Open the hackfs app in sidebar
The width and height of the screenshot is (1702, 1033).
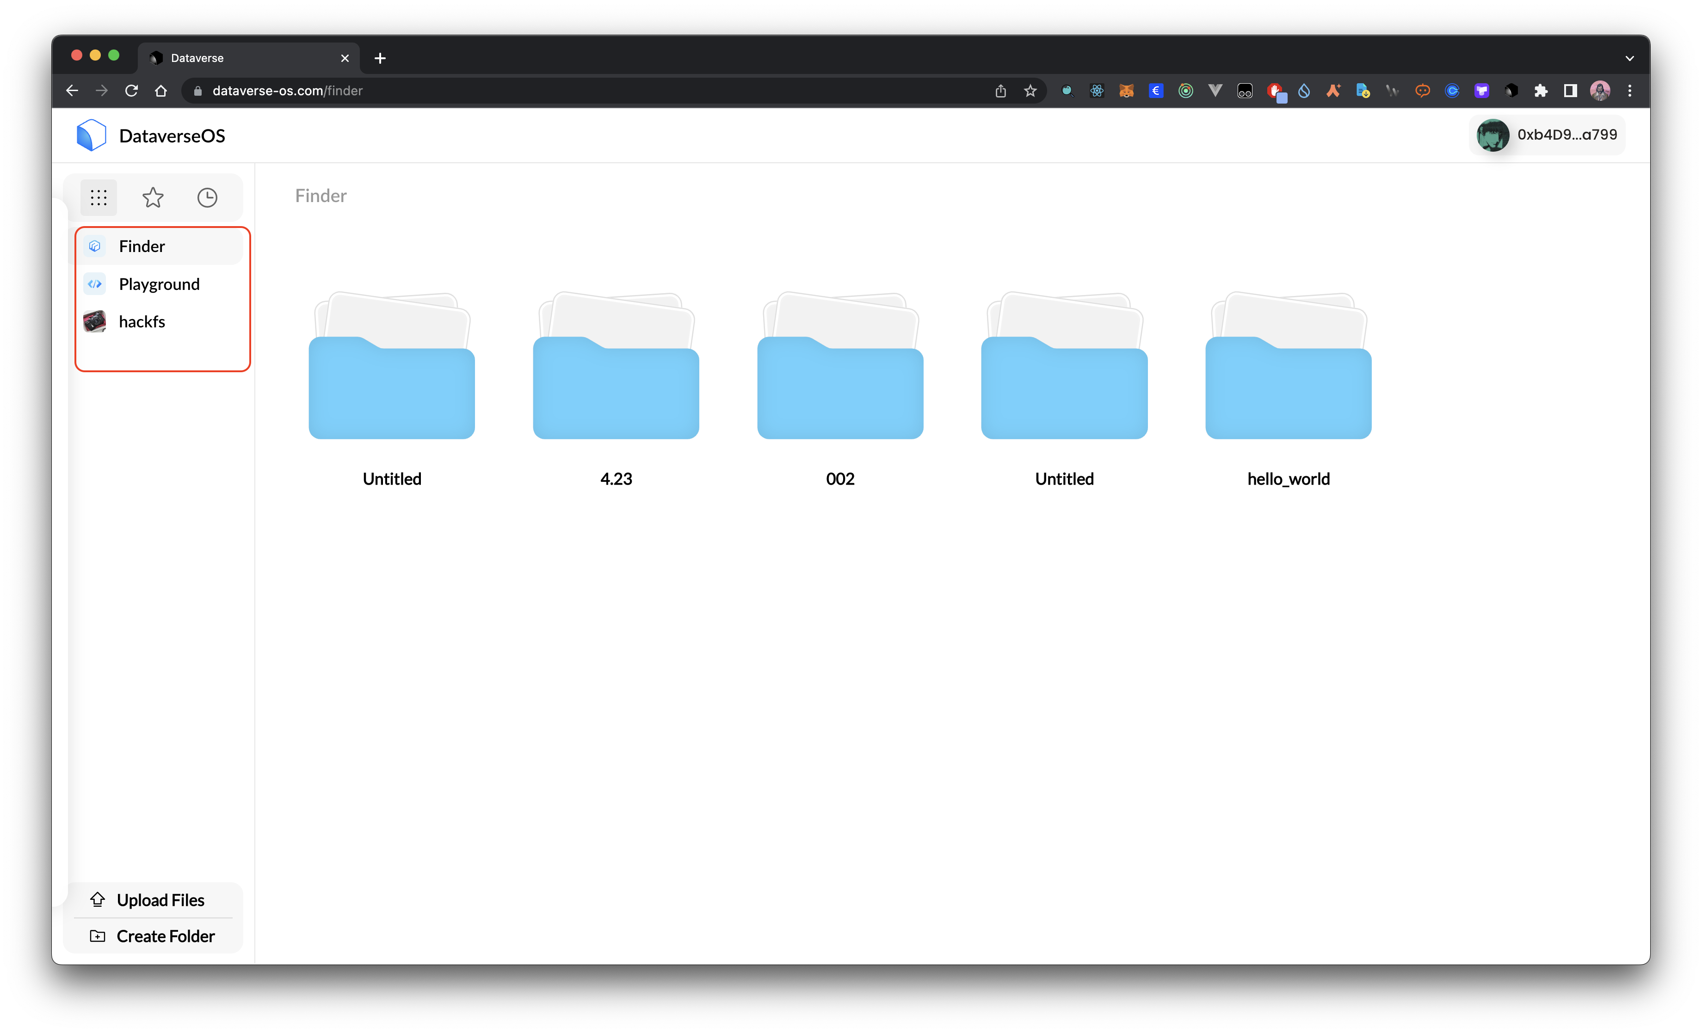142,322
